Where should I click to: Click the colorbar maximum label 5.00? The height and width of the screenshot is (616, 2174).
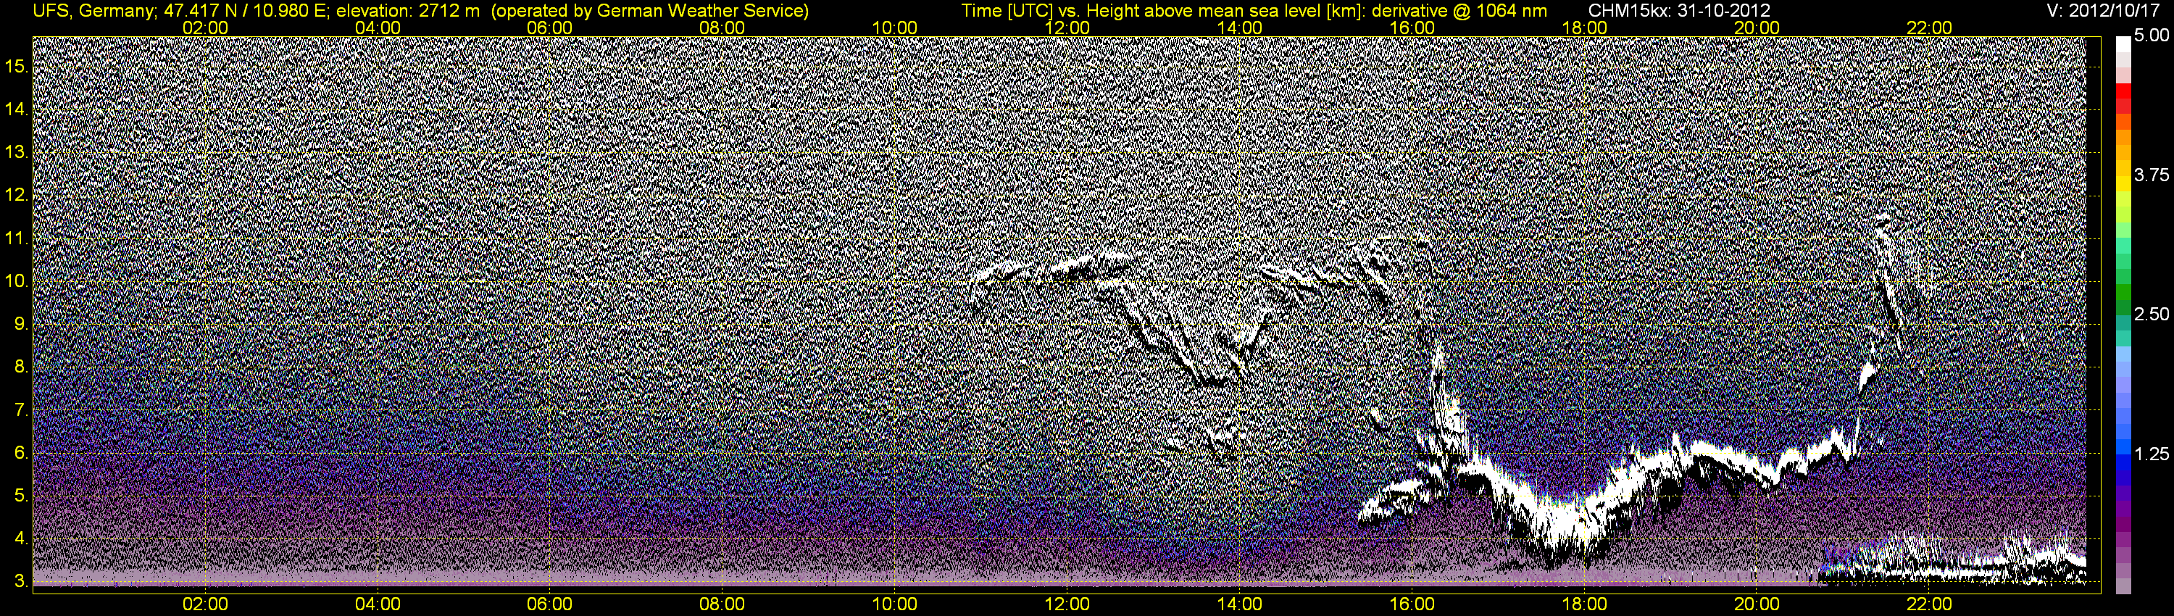[2152, 36]
